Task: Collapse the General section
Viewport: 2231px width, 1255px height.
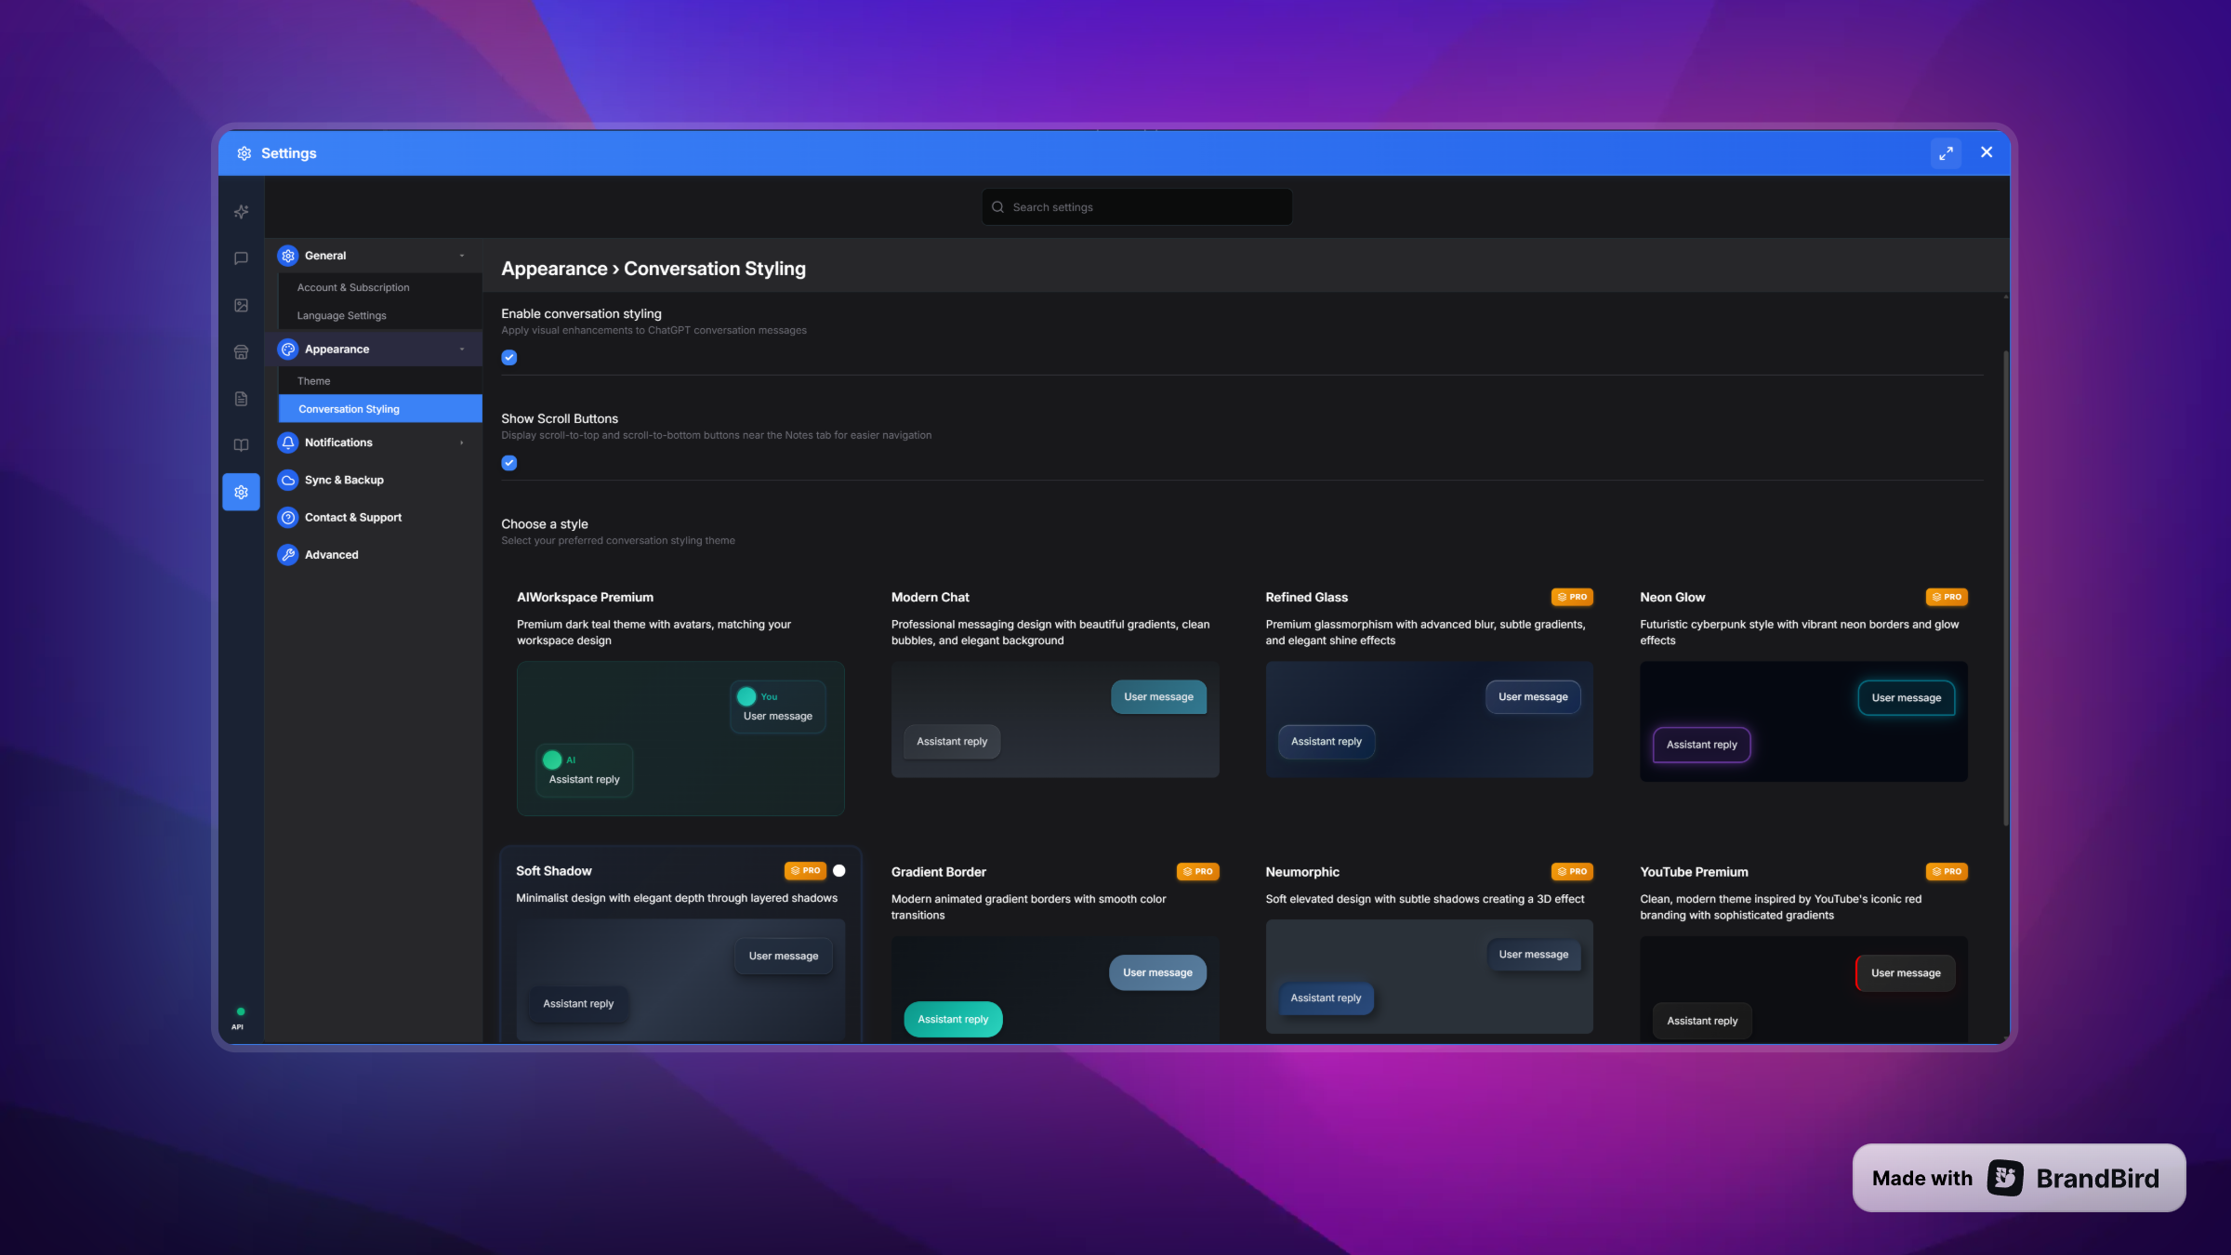Action: tap(460, 255)
